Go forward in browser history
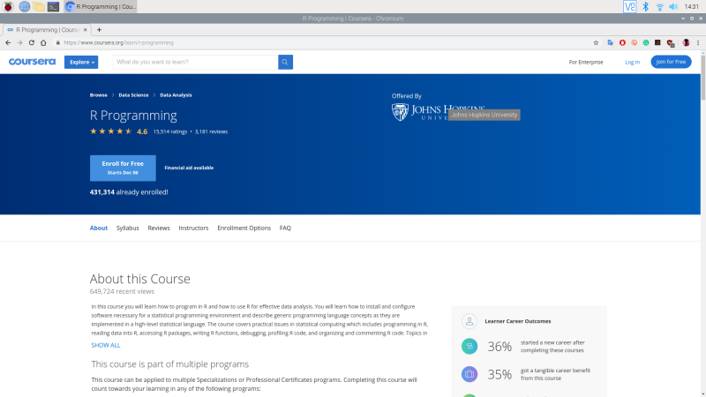 point(19,42)
